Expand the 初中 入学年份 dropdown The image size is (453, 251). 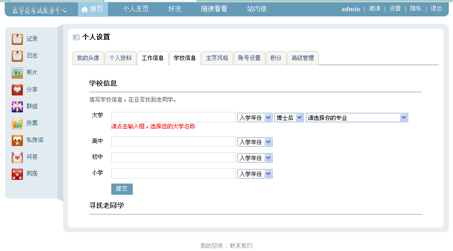[255, 158]
